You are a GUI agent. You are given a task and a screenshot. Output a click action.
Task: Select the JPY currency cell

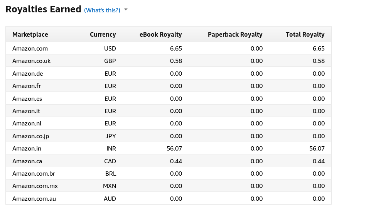111,136
